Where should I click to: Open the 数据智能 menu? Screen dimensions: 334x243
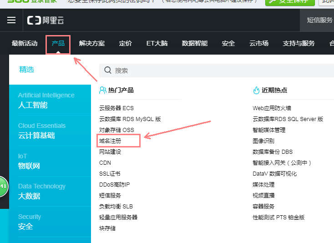point(194,43)
